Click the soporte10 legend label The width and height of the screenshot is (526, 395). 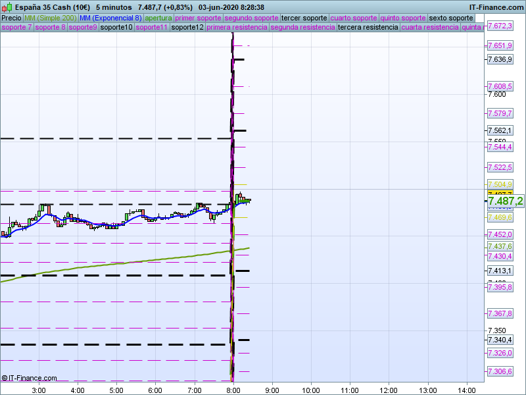coord(116,28)
